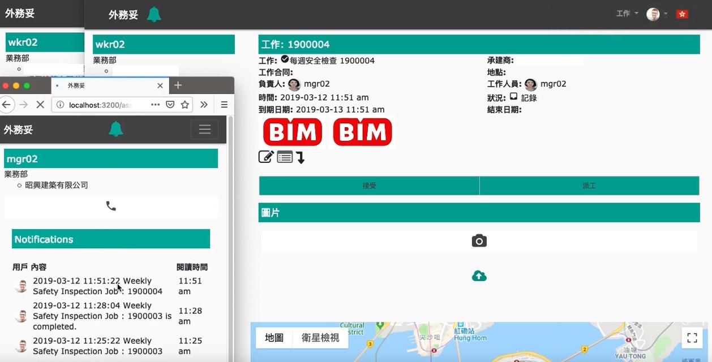Open the first BIM thumbnail image
The height and width of the screenshot is (362, 712).
point(293,132)
